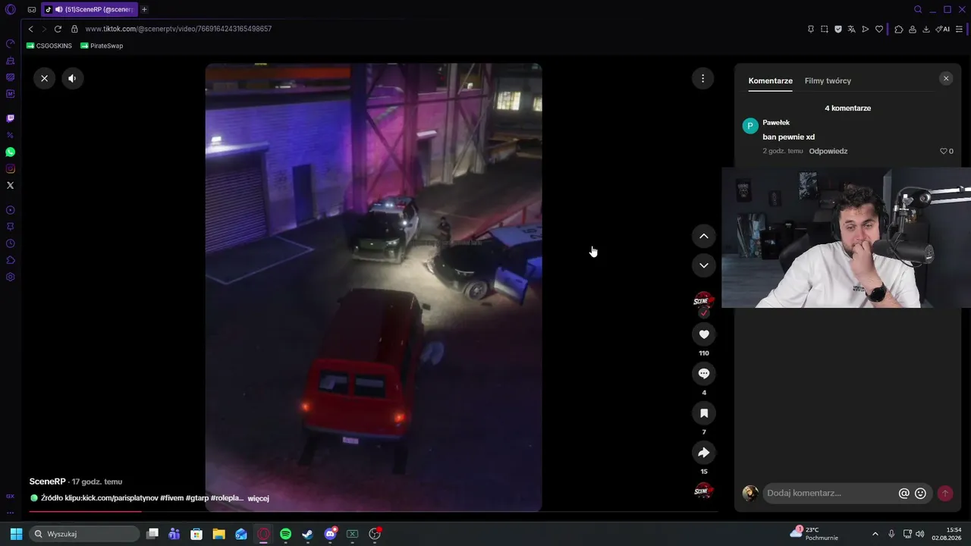This screenshot has height=546, width=971.
Task: Take a snapshot with the toolbar capture icon
Action: (x=825, y=29)
